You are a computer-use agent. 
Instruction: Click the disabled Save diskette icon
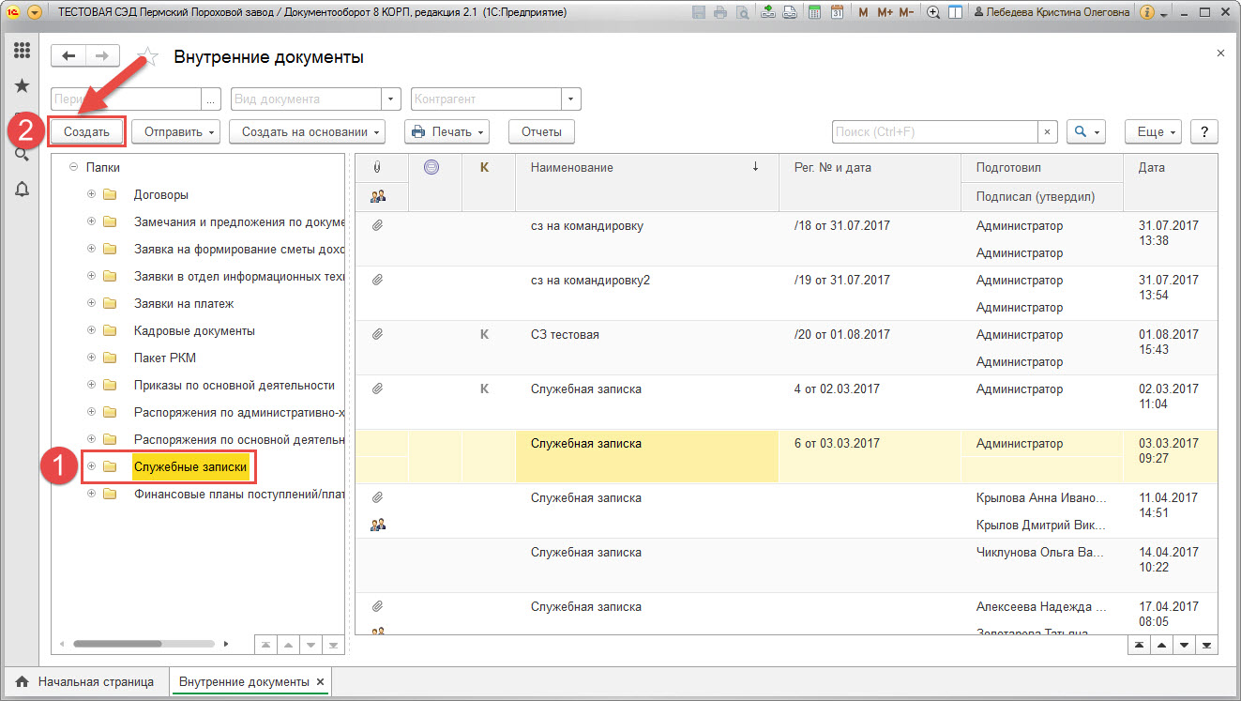[x=699, y=13]
